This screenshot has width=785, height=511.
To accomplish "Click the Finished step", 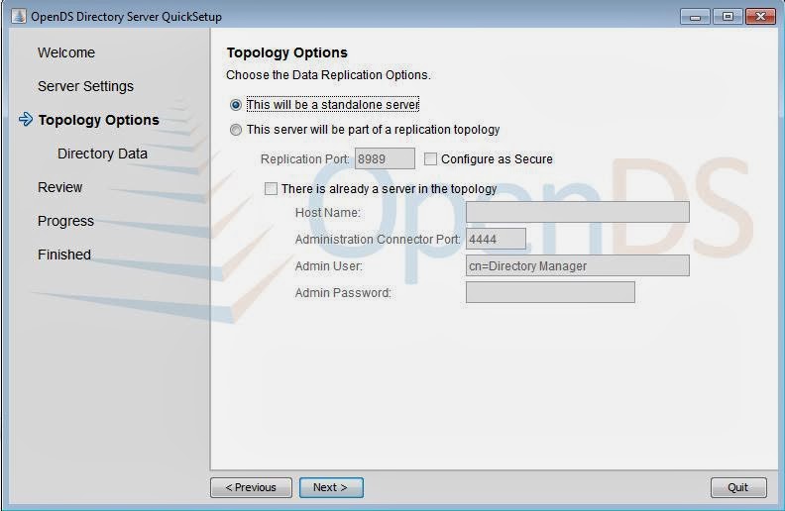I will (64, 255).
